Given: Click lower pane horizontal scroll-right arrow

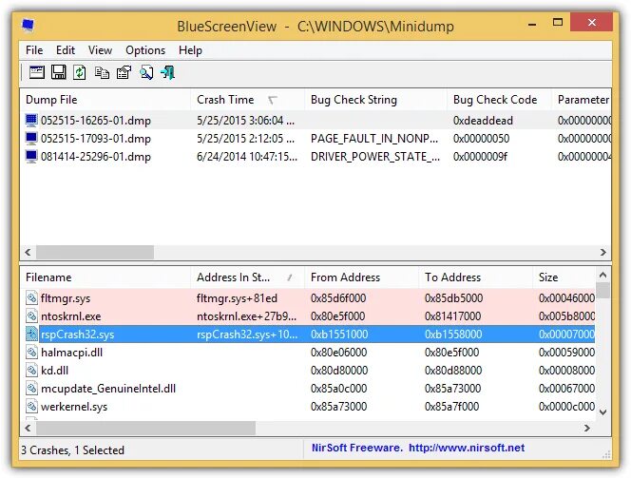Looking at the screenshot, I should coord(587,428).
